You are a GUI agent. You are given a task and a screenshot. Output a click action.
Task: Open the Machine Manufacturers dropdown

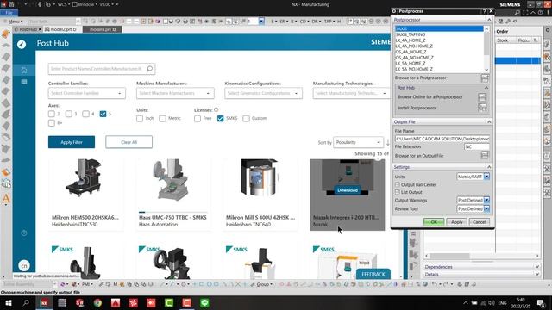(x=175, y=93)
